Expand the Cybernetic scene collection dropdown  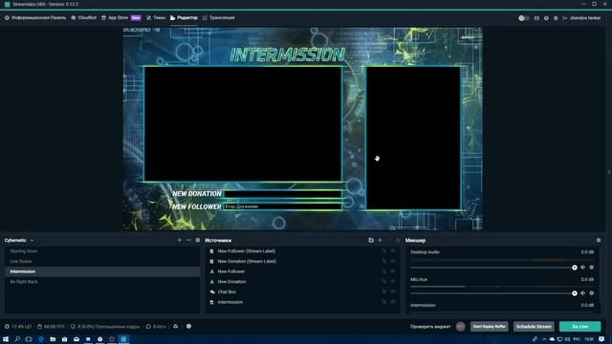(x=32, y=241)
